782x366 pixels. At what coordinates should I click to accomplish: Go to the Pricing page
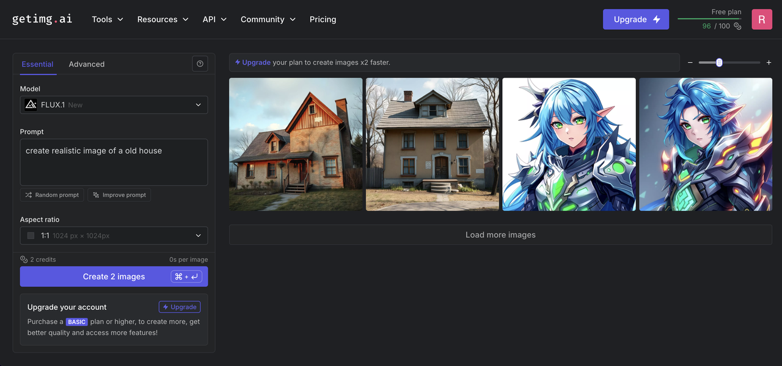[323, 20]
